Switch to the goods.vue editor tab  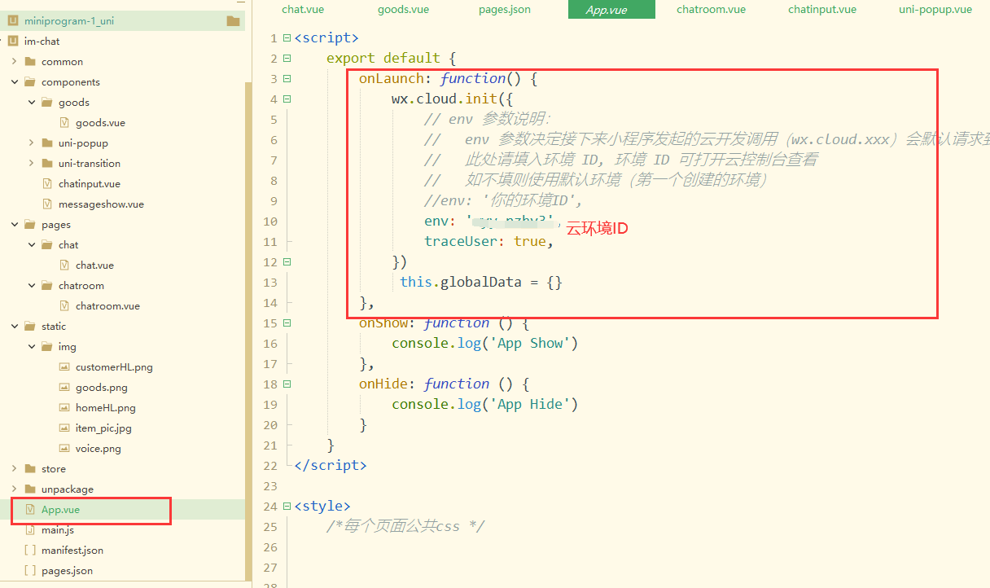coord(403,9)
